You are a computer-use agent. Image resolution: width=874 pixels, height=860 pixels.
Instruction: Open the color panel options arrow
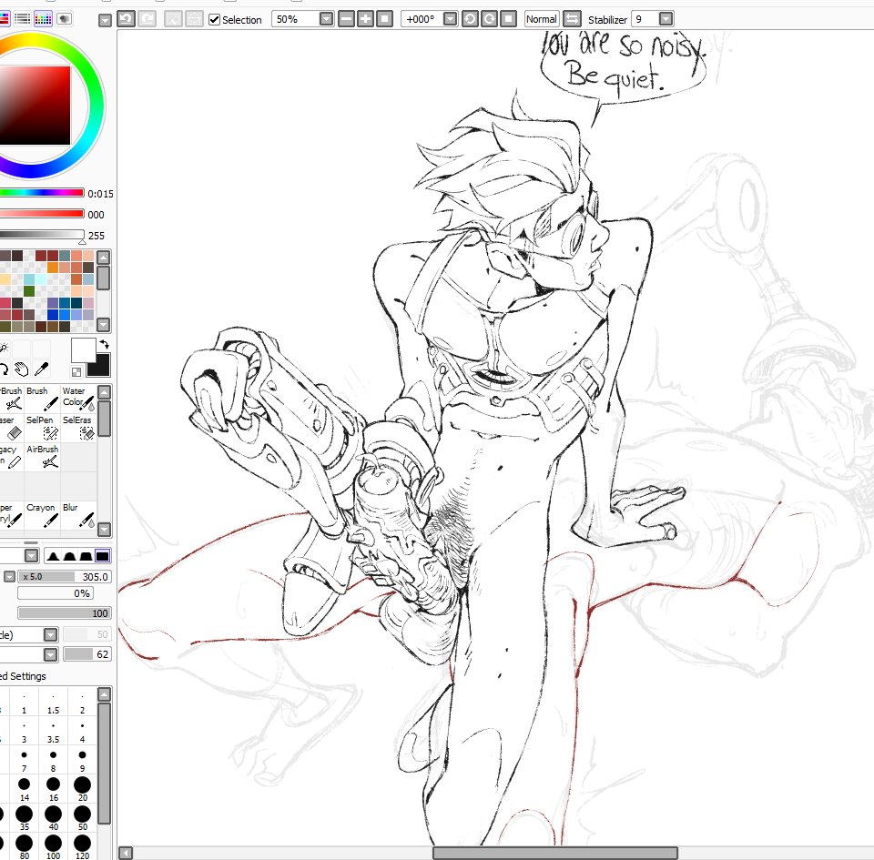(x=105, y=21)
